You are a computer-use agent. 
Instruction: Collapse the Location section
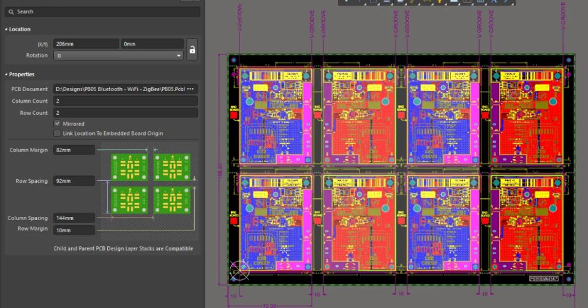[6, 29]
